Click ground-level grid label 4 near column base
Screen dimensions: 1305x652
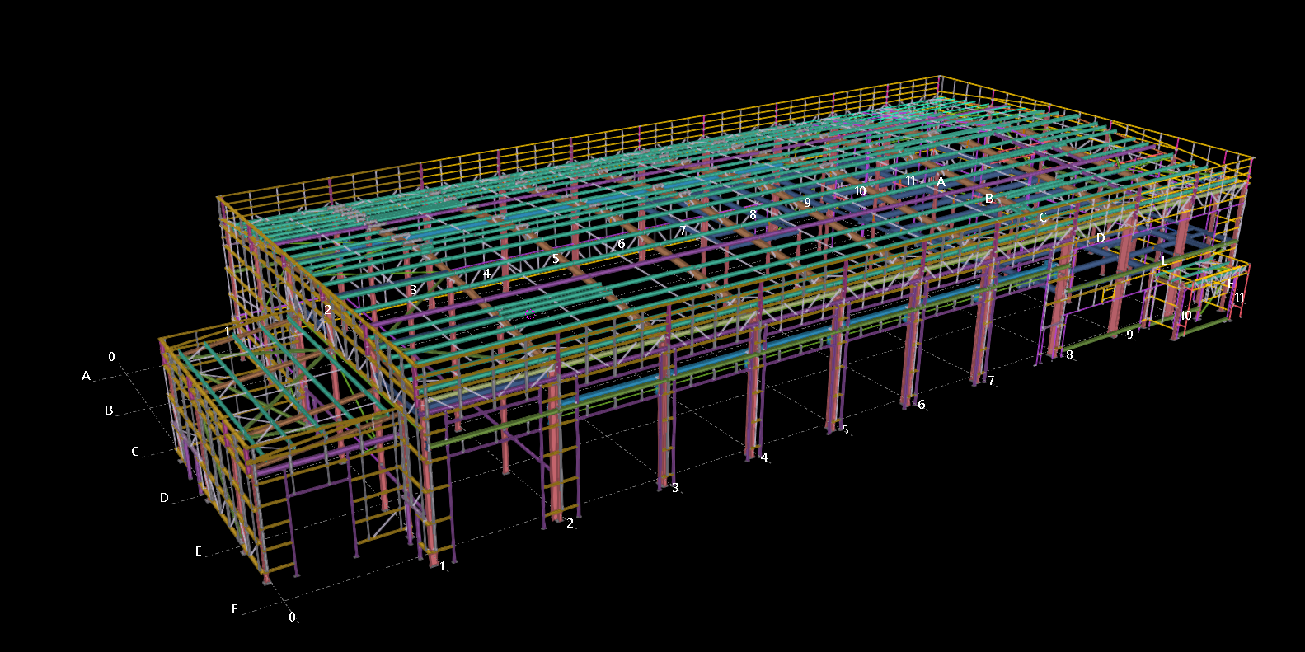pyautogui.click(x=764, y=457)
